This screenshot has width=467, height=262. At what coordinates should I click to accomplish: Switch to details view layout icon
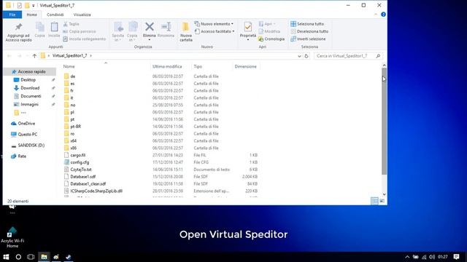[x=374, y=201]
